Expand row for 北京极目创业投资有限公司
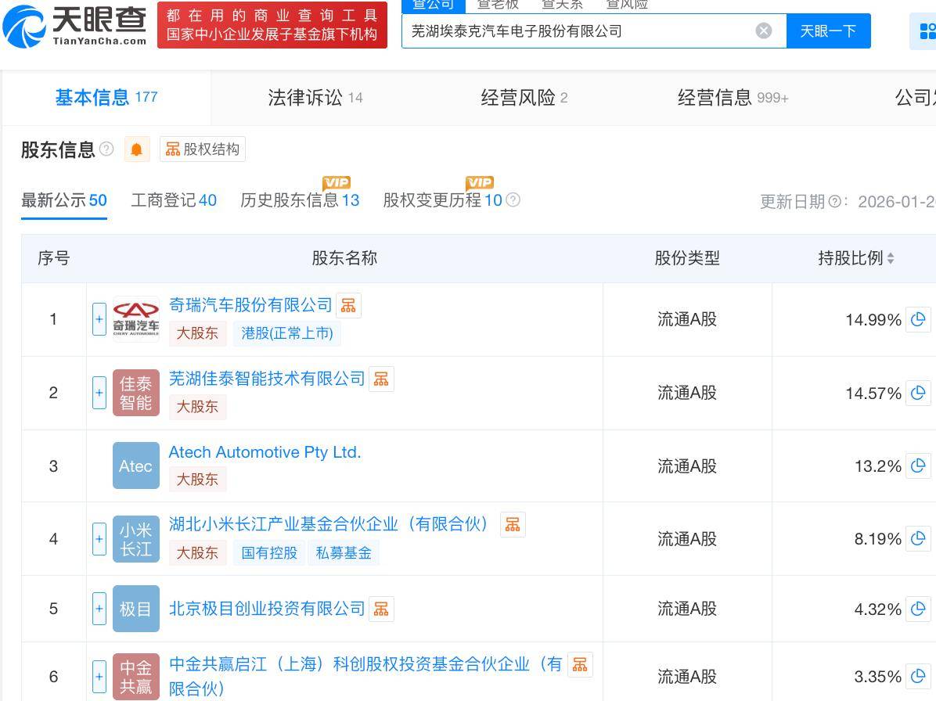936x701 pixels. pyautogui.click(x=99, y=609)
